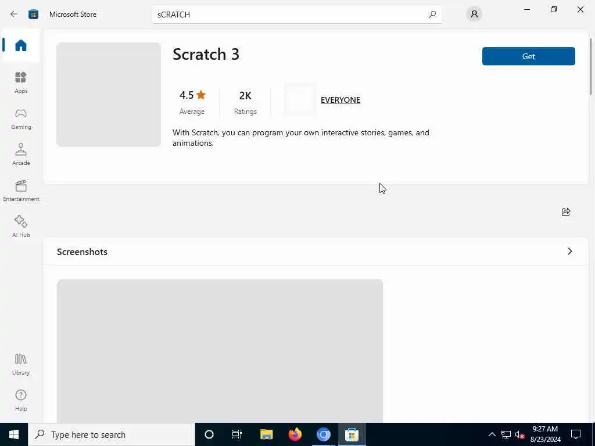The width and height of the screenshot is (595, 446).
Task: Click the Screenshots heading
Action: pyautogui.click(x=82, y=252)
